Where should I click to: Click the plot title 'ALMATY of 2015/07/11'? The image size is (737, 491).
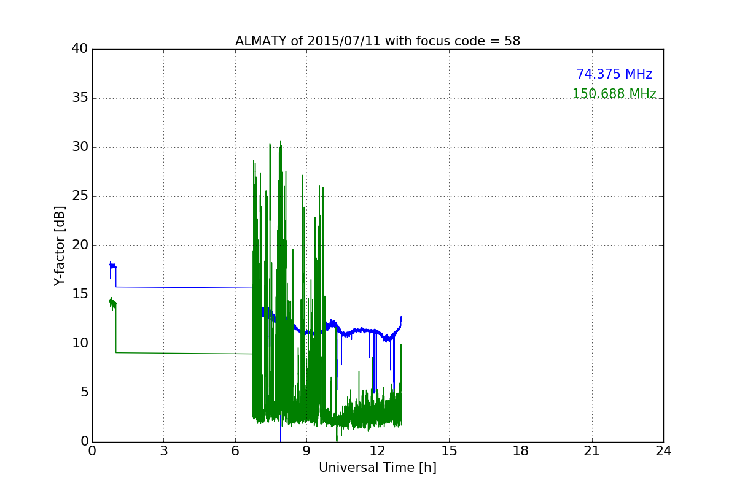pyautogui.click(x=300, y=41)
